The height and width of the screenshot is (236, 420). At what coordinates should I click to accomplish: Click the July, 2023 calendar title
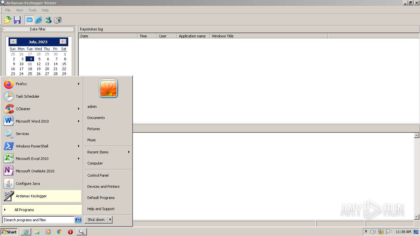[38, 42]
